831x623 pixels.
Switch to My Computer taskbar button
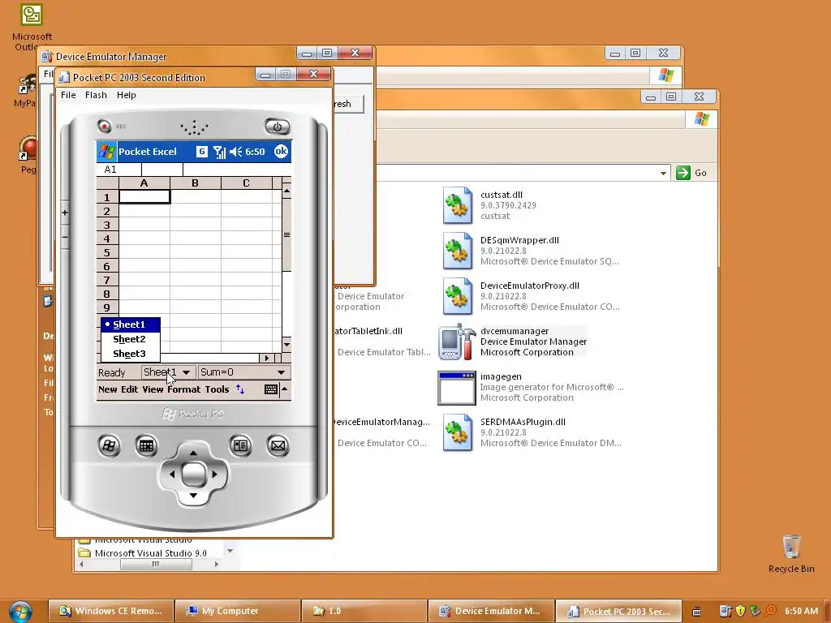coord(237,611)
